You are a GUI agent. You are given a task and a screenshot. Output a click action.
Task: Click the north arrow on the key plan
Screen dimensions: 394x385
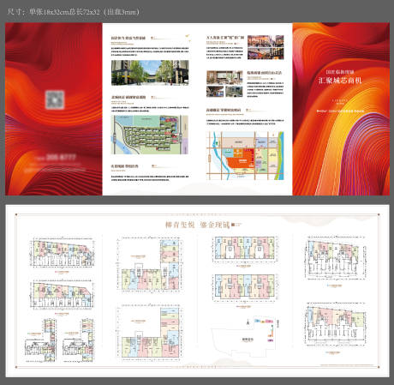click(x=248, y=322)
